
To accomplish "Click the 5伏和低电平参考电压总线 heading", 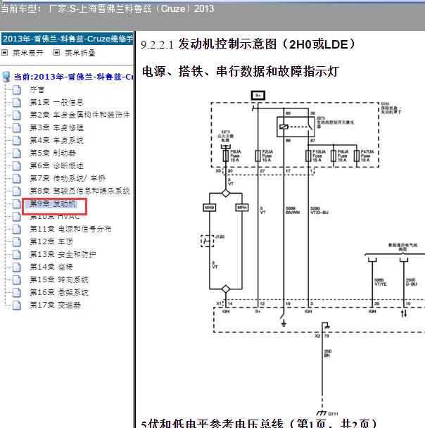I will click(x=259, y=423).
